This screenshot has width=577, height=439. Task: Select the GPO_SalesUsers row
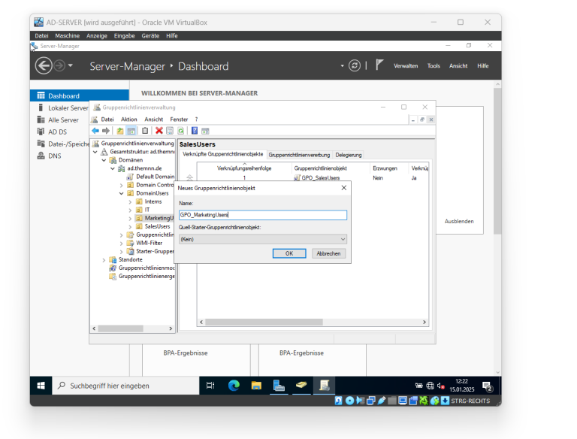313,178
